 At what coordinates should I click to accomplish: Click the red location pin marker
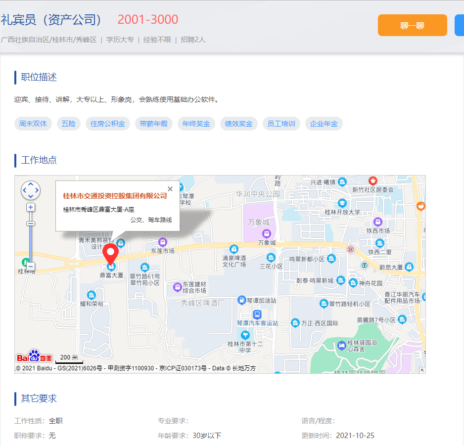tap(111, 254)
